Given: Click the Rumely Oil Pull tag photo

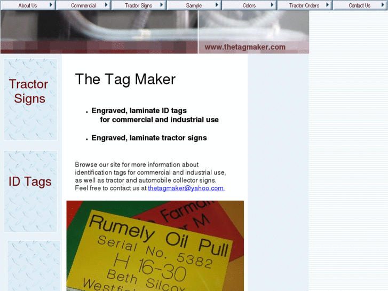Looking at the screenshot, I should click(155, 246).
